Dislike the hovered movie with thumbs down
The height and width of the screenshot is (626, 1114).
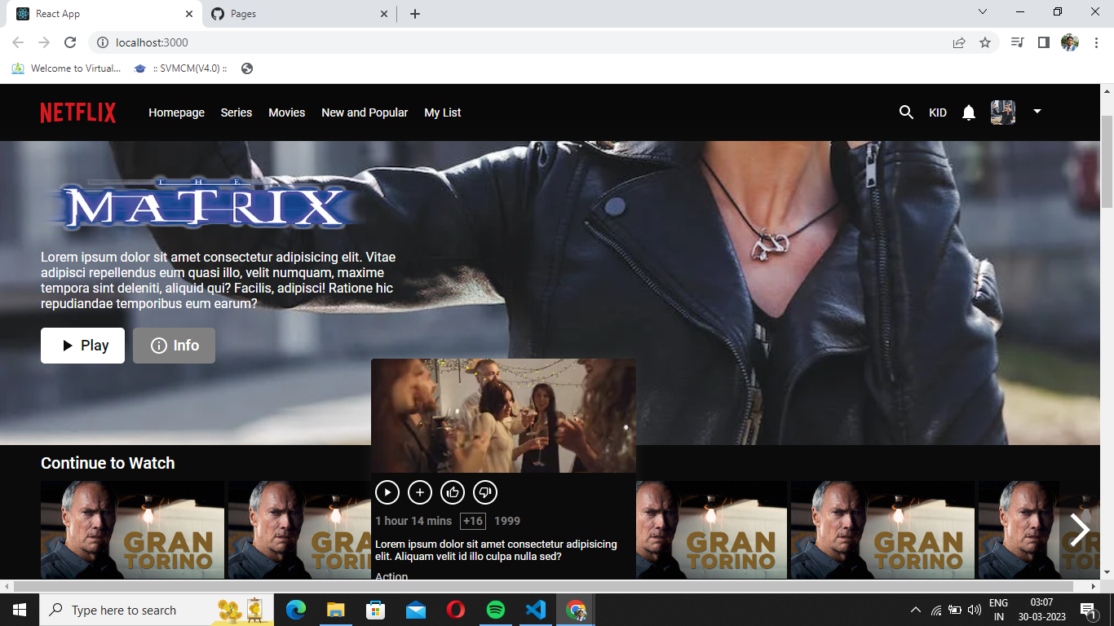pyautogui.click(x=485, y=492)
